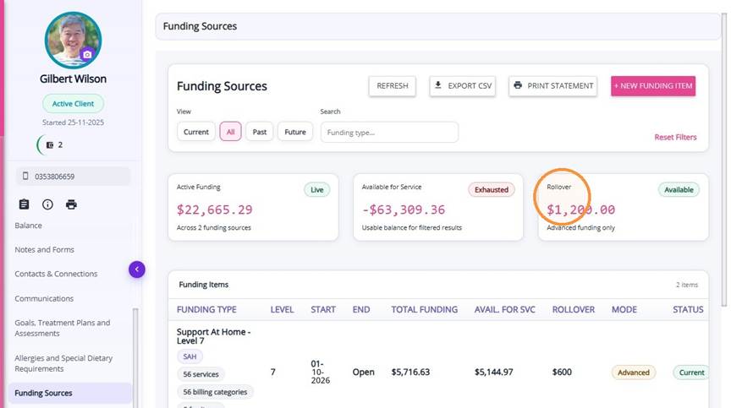Sort by TOTAL FUNDING column header
Image resolution: width=731 pixels, height=408 pixels.
coord(424,309)
